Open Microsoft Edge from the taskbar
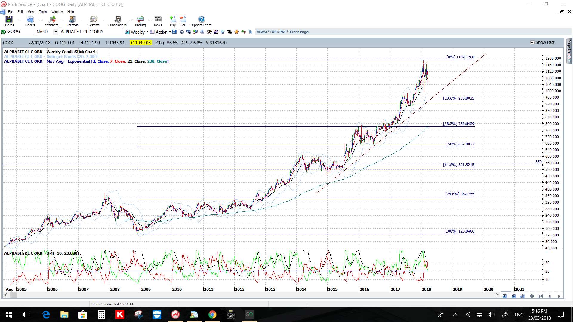 (x=46, y=315)
